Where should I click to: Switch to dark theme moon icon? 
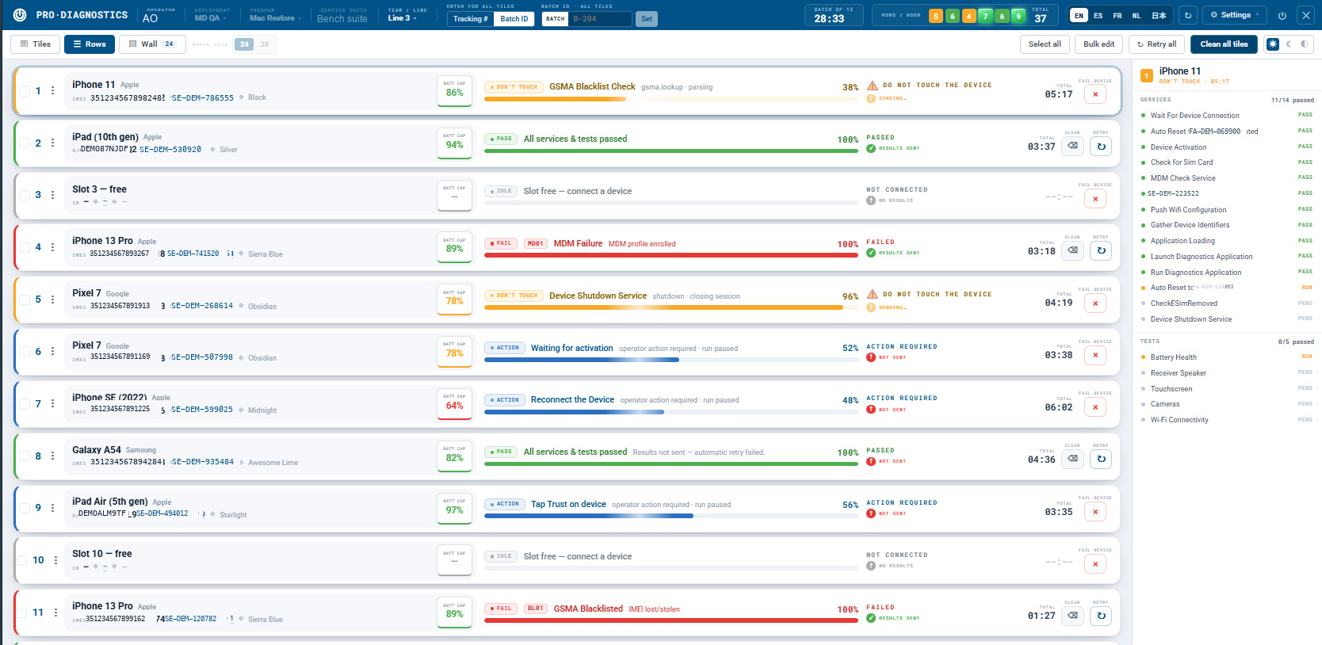[x=1289, y=44]
